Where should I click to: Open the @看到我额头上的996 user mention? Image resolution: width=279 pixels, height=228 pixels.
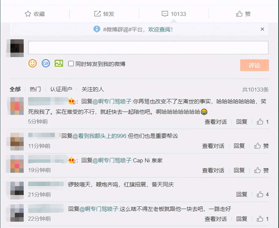coord(100,136)
